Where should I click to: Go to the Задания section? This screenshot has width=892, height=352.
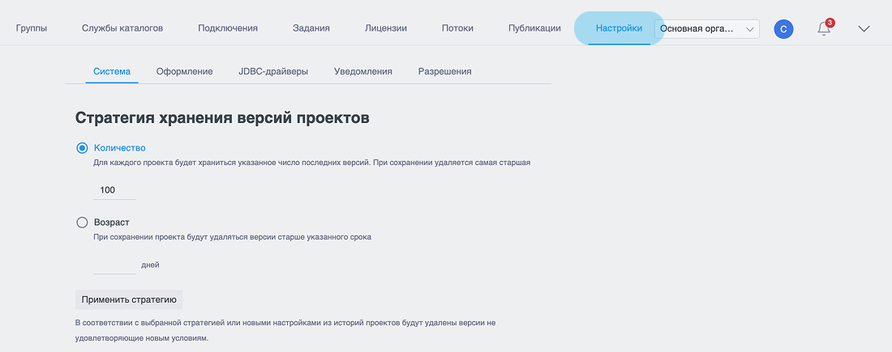(x=311, y=28)
